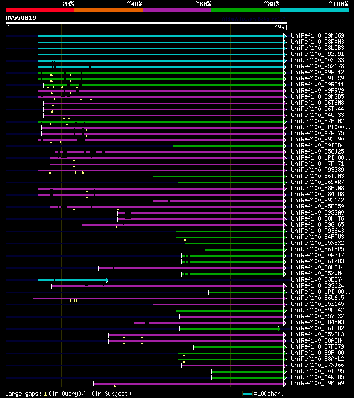Image resolution: width=354 pixels, height=398 pixels.
Task: Select the UniRef100_B7FQ79 label
Action: pyautogui.click(x=317, y=346)
